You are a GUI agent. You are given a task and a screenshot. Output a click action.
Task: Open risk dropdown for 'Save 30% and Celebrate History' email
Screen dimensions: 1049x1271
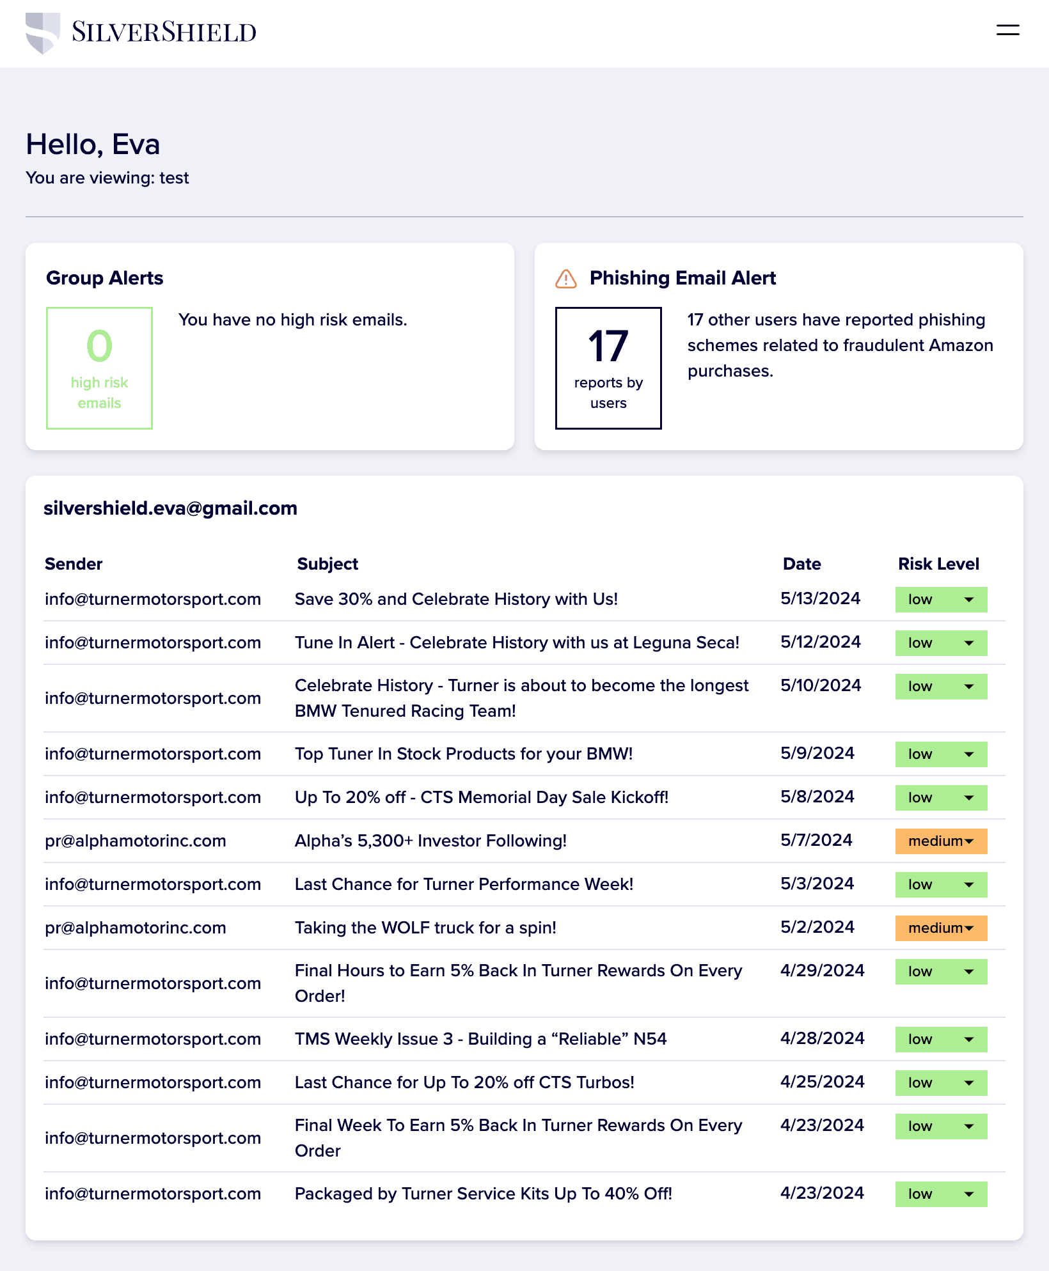click(x=941, y=600)
